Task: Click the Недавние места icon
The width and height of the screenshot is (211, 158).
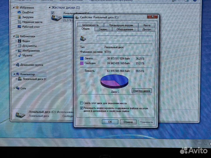Action: [19, 22]
